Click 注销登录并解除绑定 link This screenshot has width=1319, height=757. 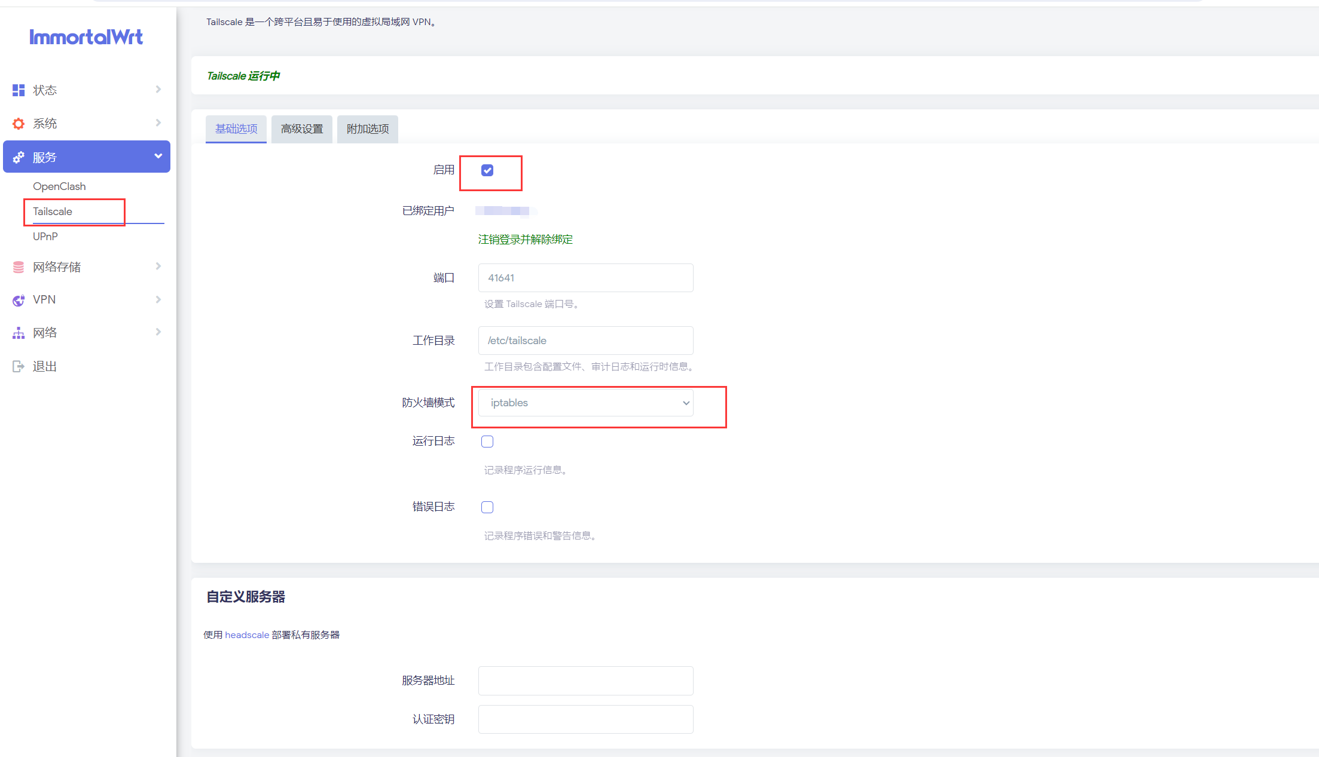pos(526,240)
